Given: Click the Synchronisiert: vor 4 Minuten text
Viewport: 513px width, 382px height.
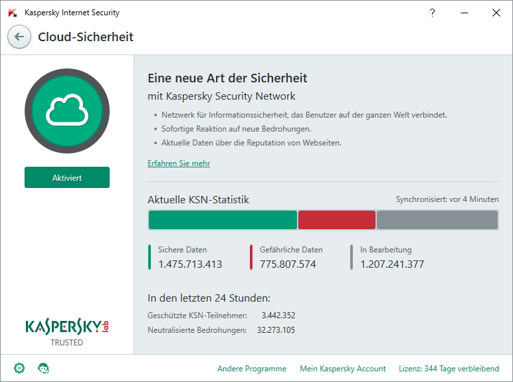Looking at the screenshot, I should tap(447, 199).
